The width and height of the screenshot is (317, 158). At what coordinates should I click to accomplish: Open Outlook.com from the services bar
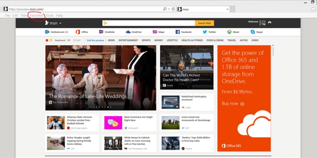(x=56, y=32)
